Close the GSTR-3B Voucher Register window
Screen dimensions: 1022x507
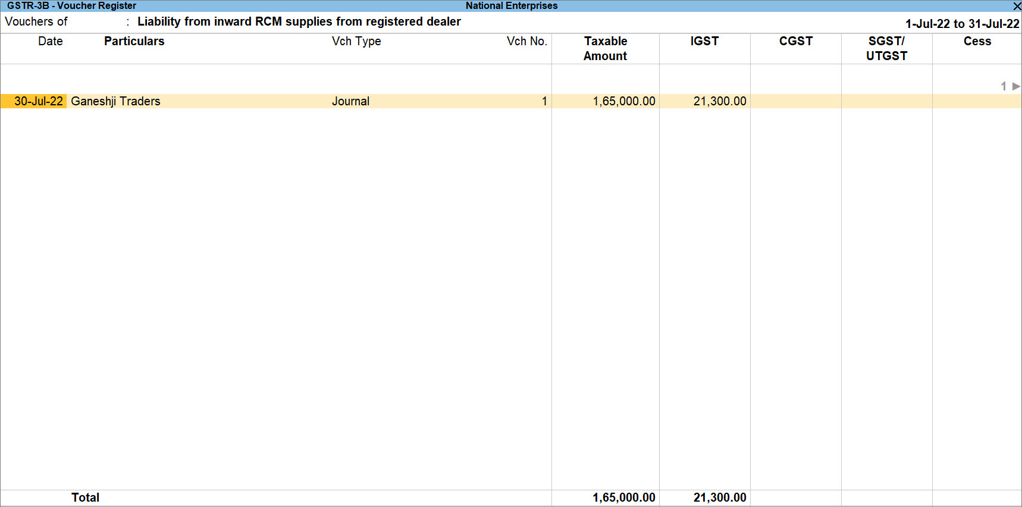coord(1016,6)
